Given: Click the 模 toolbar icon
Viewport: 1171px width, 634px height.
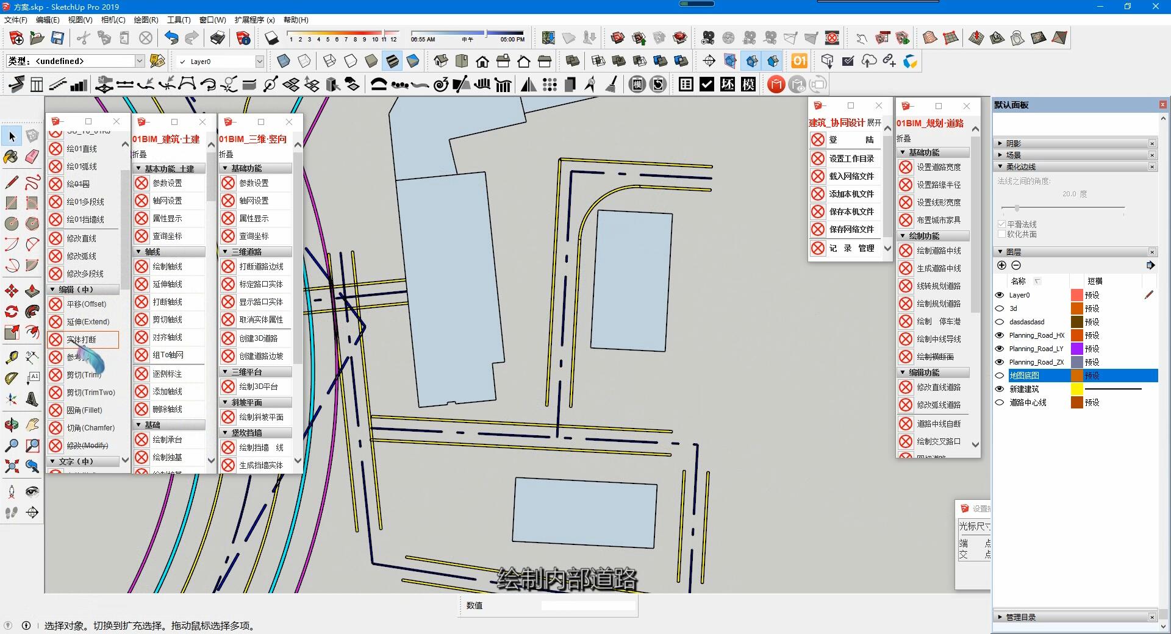Looking at the screenshot, I should (748, 84).
